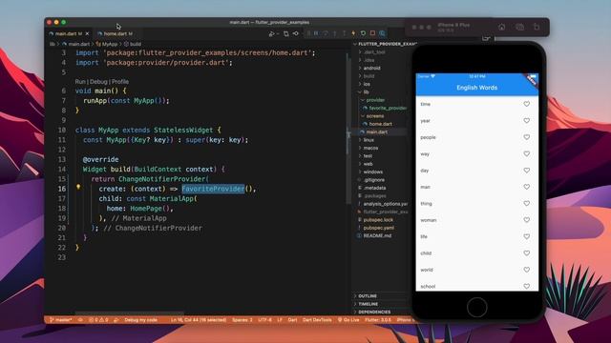The height and width of the screenshot is (343, 611).
Task: Open README.md in the explorer
Action: click(x=377, y=235)
